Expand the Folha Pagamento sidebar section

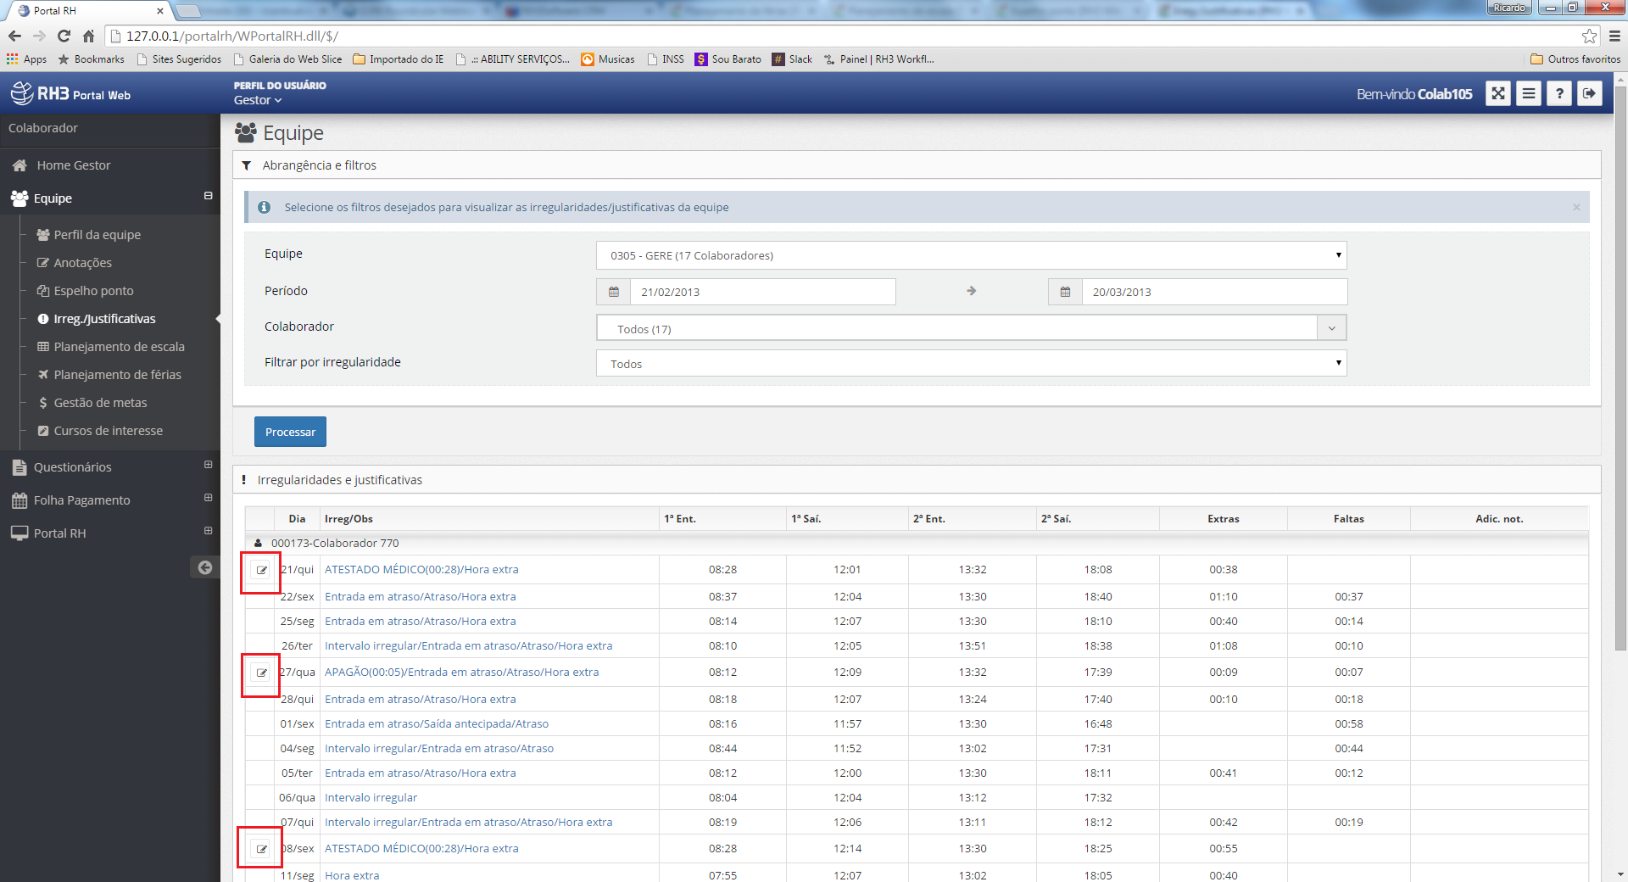pyautogui.click(x=208, y=498)
